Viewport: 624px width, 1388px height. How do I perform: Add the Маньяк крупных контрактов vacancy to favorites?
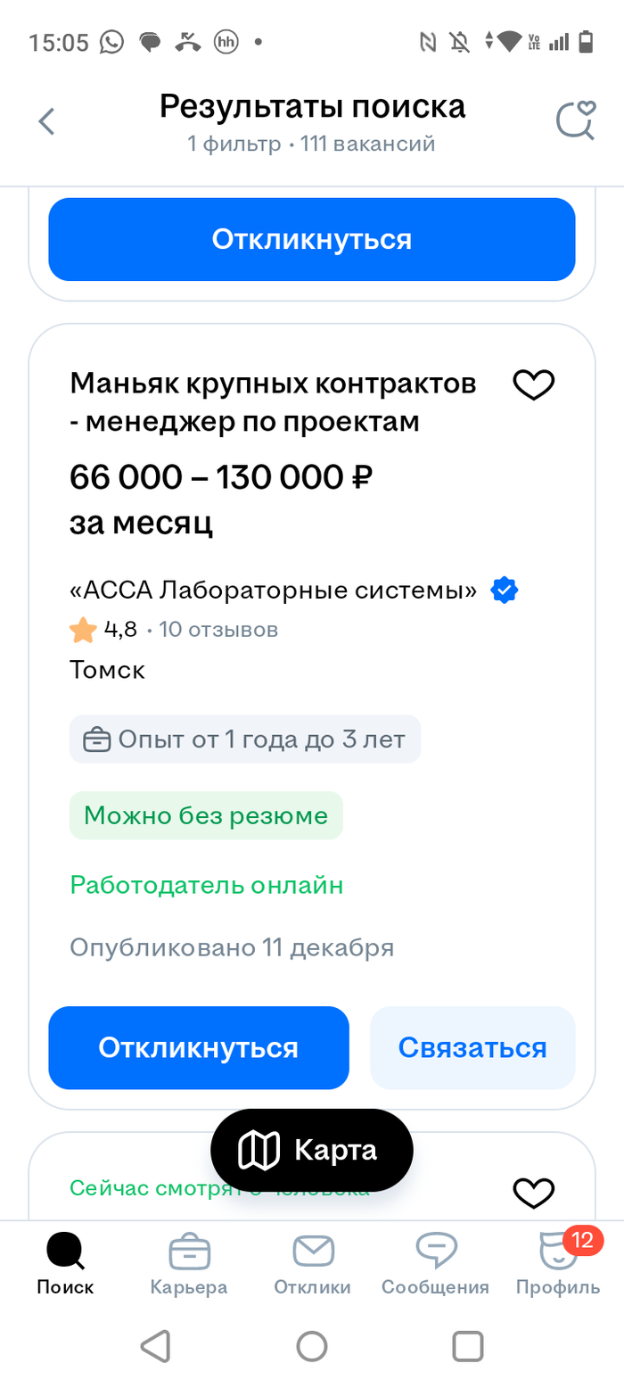533,384
